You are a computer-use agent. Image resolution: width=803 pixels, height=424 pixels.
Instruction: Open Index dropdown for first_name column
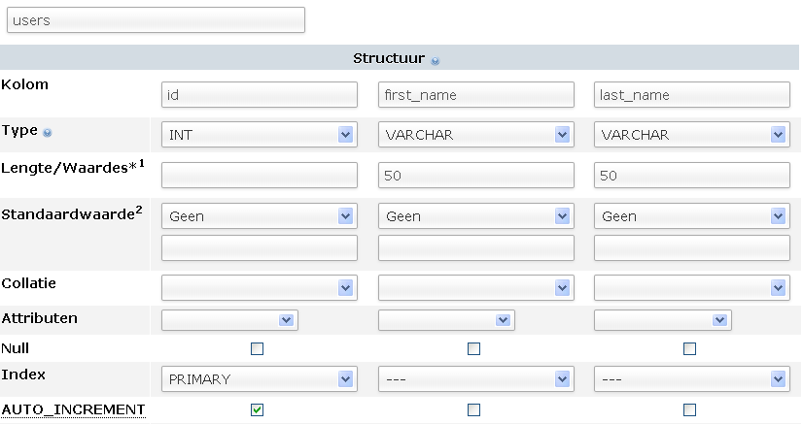coord(474,378)
